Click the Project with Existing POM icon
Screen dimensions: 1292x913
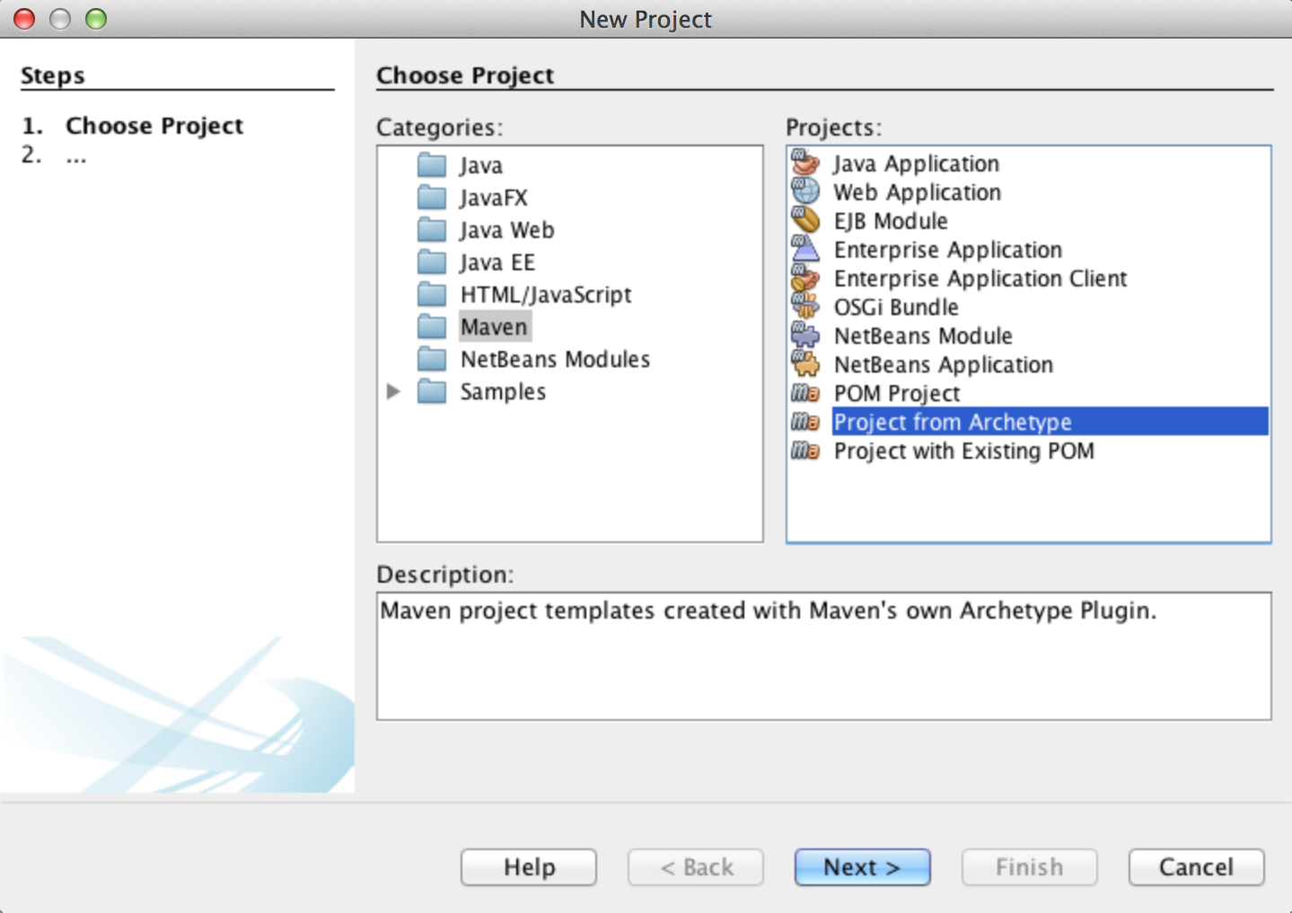805,451
